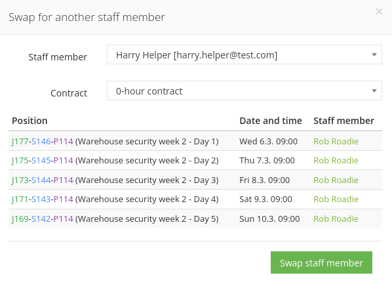Click the 'Staff member' field label
The image size is (392, 292).
58,57
